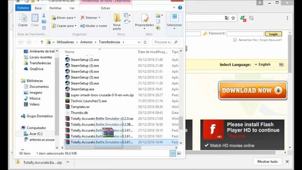Click the Technic Launcher(1).exe file
Screen dimensions: 302x170
(89, 101)
